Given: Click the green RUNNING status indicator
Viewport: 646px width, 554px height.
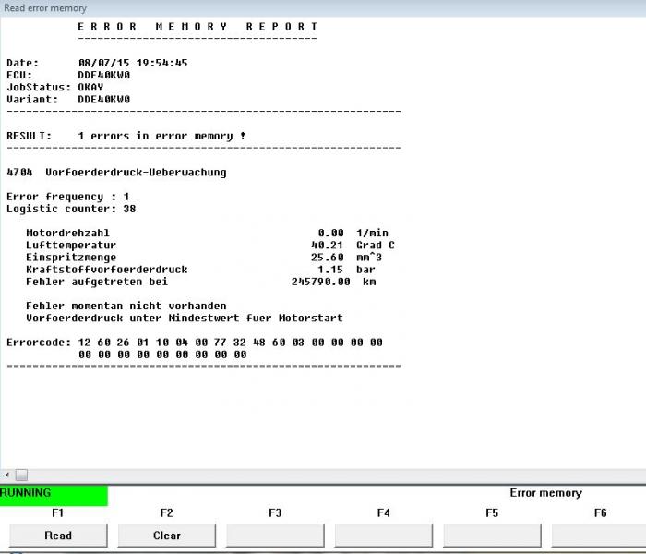Looking at the screenshot, I should click(54, 494).
